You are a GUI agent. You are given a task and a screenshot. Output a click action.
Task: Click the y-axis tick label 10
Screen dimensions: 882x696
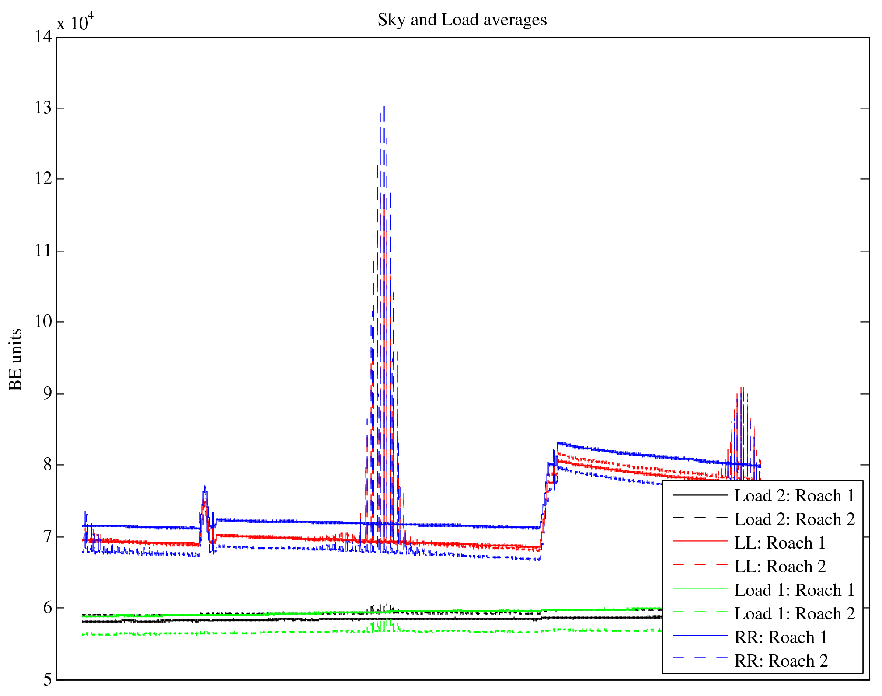pos(43,322)
